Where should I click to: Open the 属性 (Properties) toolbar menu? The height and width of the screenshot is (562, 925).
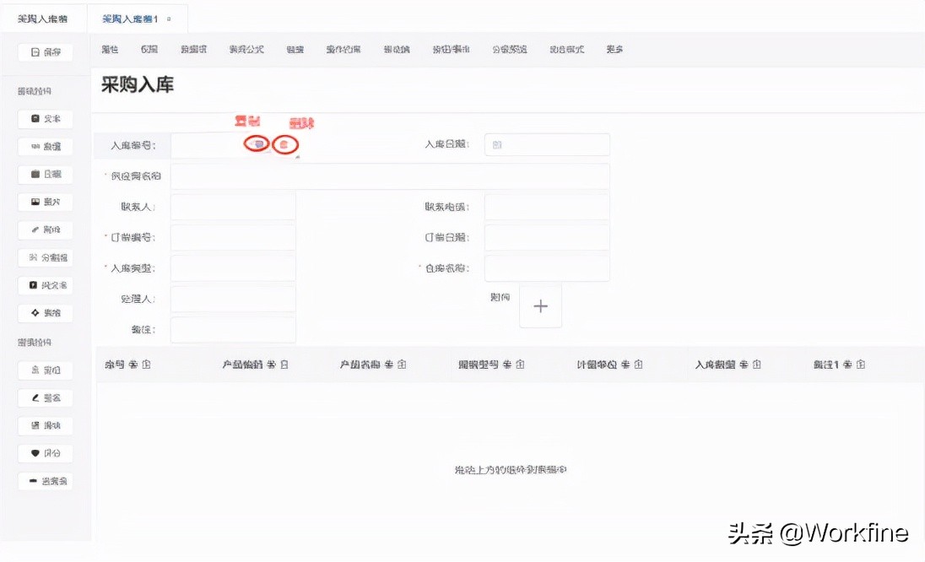click(109, 49)
